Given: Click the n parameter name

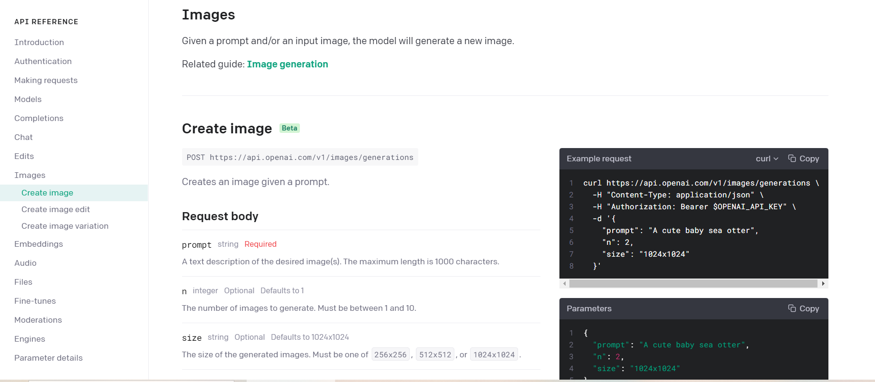Looking at the screenshot, I should (184, 291).
